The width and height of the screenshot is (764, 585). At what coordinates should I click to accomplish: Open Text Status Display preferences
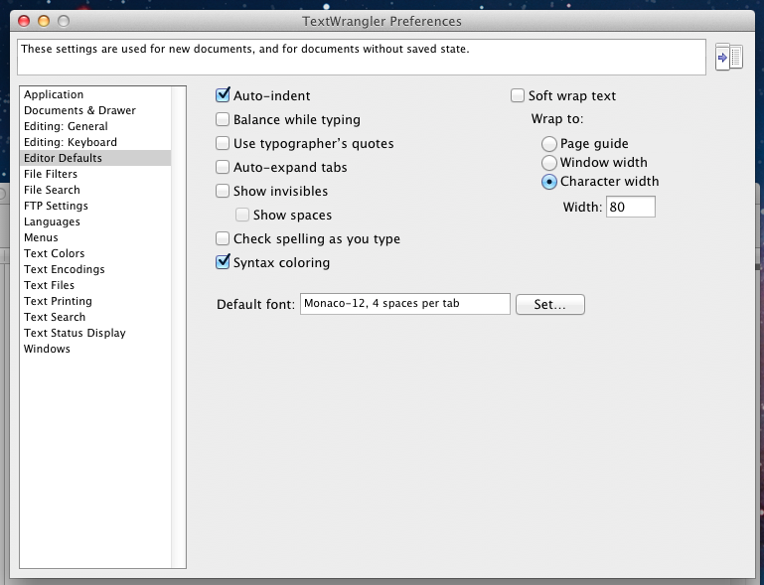pos(95,333)
